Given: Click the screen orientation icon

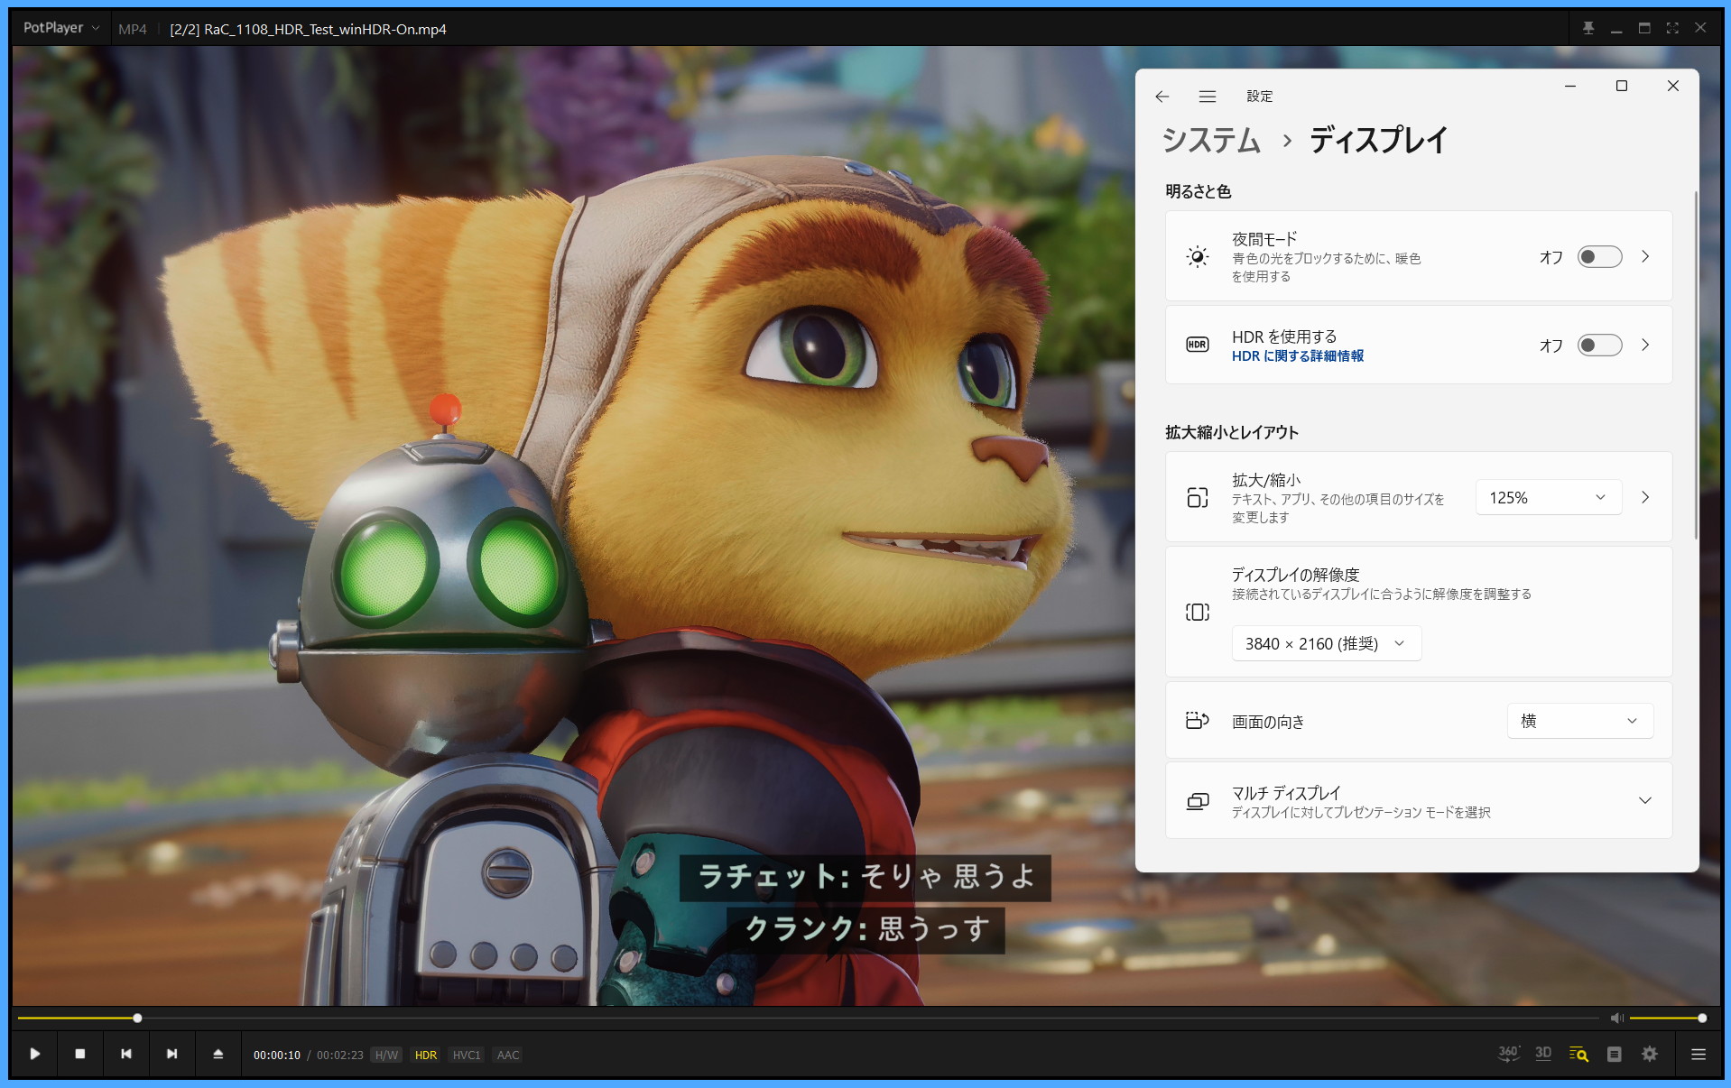Looking at the screenshot, I should pos(1198,720).
